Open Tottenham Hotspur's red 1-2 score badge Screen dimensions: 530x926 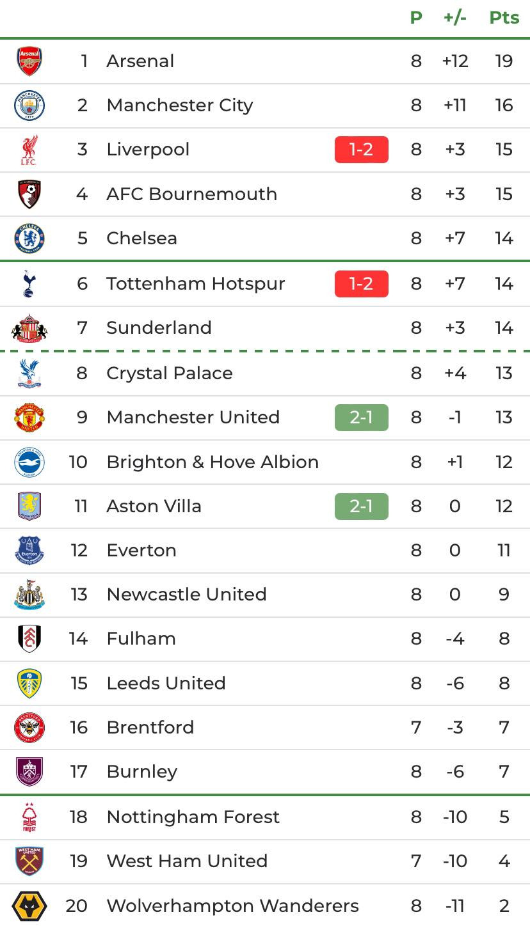pyautogui.click(x=361, y=283)
